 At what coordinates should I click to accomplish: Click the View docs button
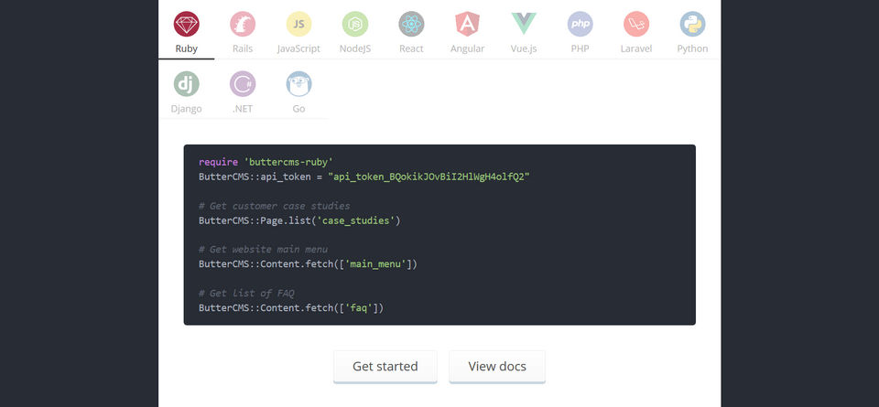pyautogui.click(x=497, y=366)
